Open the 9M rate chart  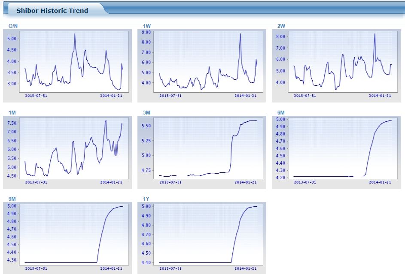(67, 238)
